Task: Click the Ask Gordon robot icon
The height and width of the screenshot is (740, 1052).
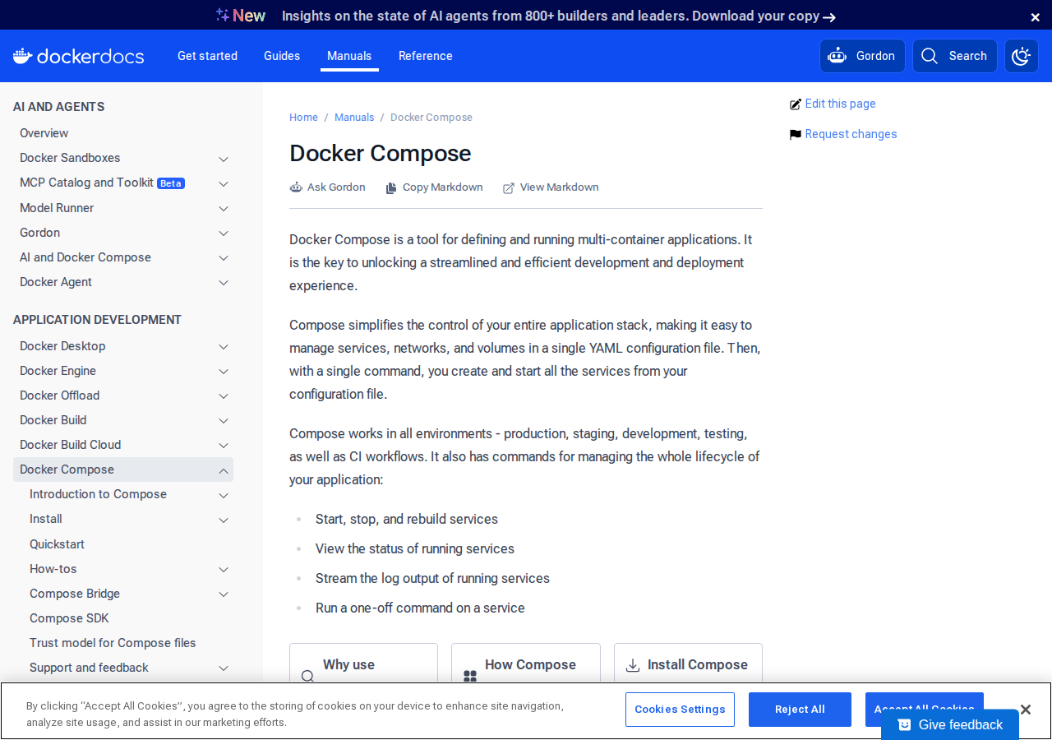Action: click(296, 187)
